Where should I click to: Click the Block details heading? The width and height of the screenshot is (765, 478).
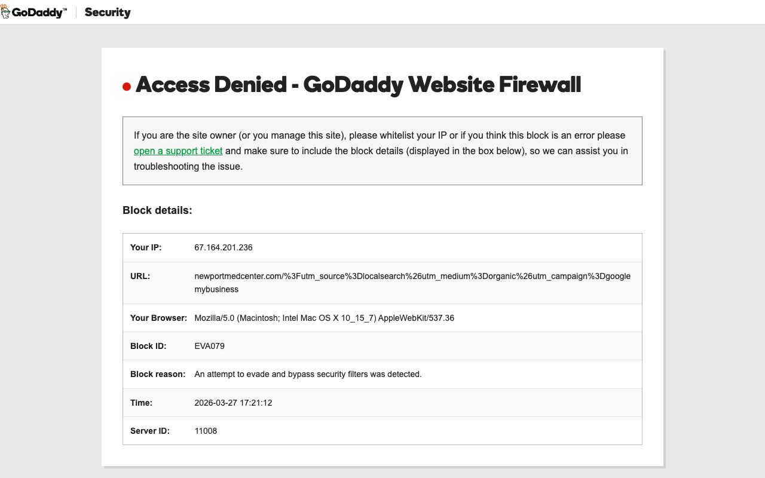pyautogui.click(x=157, y=210)
